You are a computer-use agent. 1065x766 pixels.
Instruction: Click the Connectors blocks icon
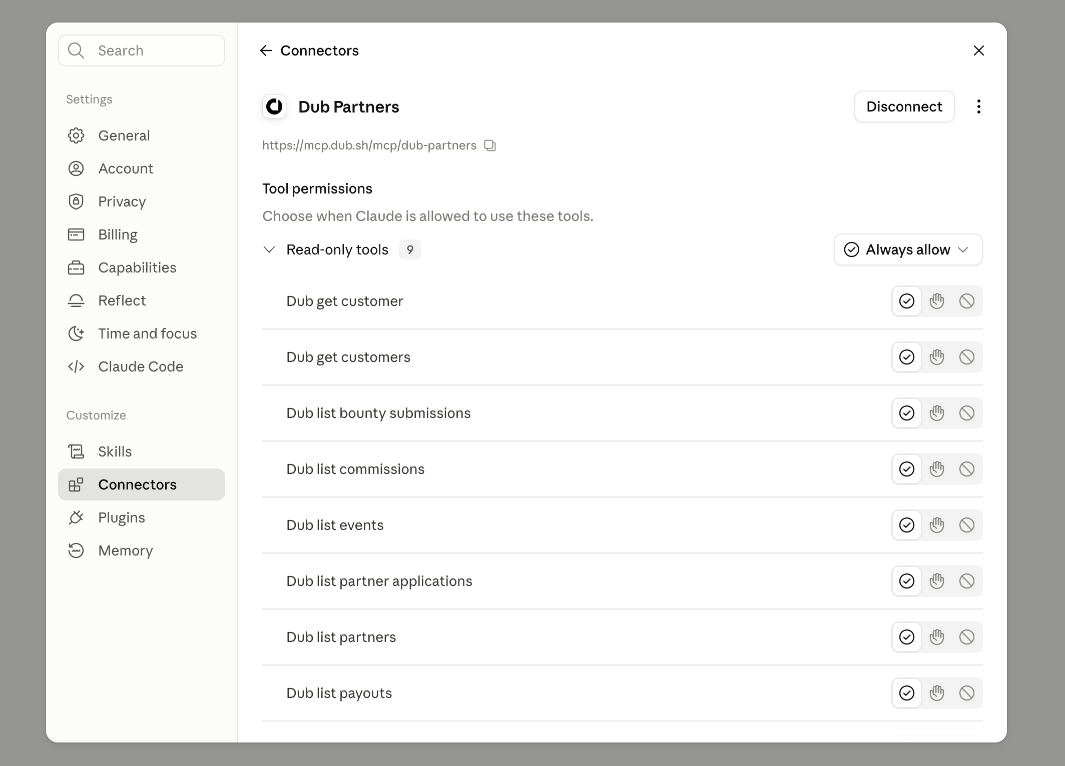click(x=76, y=484)
